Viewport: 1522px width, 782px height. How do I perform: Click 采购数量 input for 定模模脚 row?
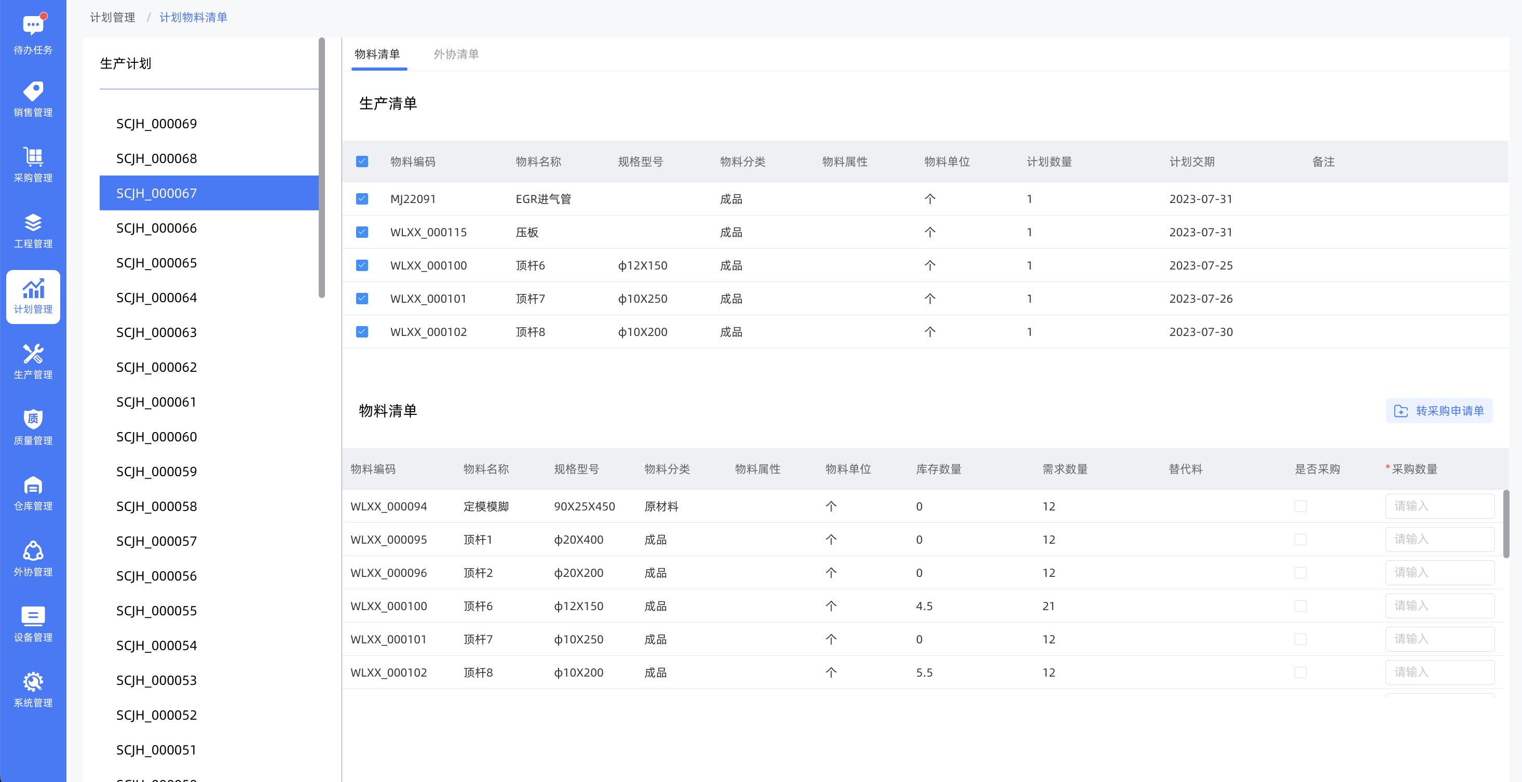click(x=1440, y=506)
